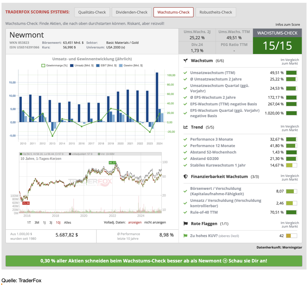Click the green flag beside Zu hohes KUV
This screenshot has height=285, width=307.
point(185,236)
